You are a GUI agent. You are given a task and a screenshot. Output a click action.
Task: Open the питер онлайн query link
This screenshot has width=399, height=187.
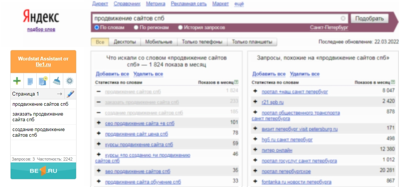277,150
